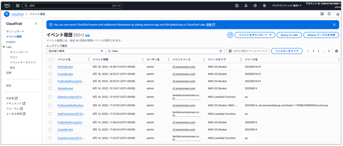Open the 読み取り専用 lookup attribute dropdown

76,51
